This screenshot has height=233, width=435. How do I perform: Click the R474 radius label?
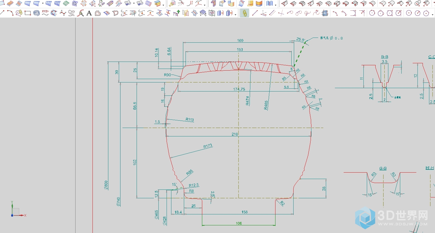247,101
